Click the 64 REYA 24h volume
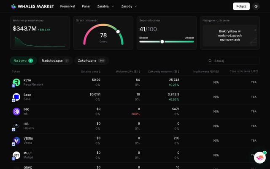 coord(138,80)
